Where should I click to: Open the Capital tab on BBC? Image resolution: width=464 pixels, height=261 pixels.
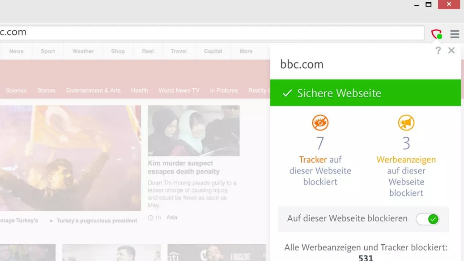pos(213,51)
